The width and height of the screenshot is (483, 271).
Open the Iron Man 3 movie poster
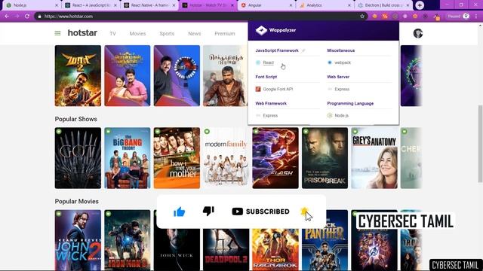(x=128, y=240)
